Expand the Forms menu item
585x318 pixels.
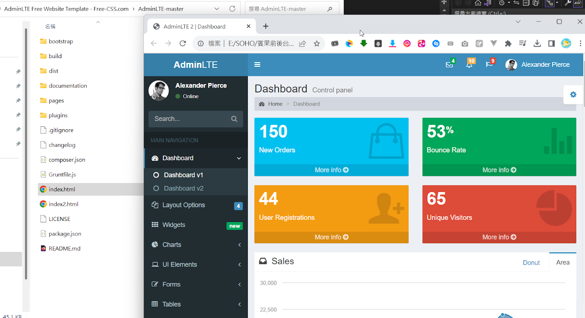click(x=196, y=284)
